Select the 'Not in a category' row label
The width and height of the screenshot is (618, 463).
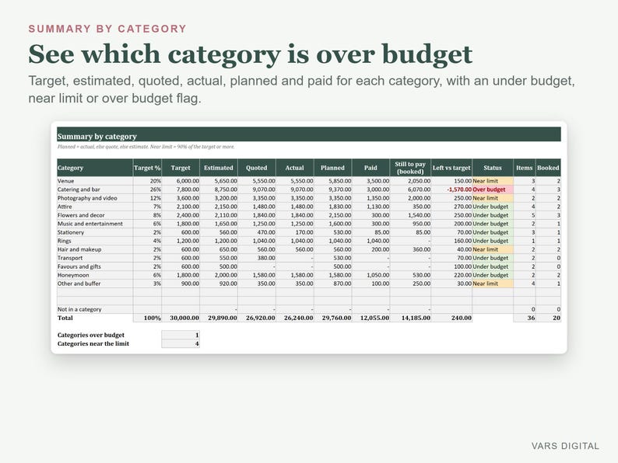[x=95, y=310]
